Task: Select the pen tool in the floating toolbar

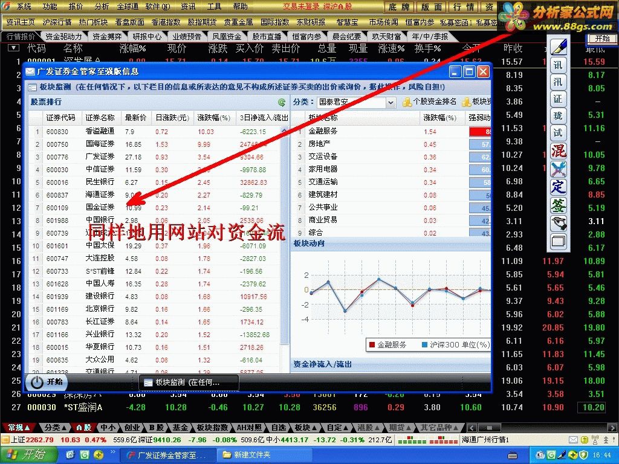Action: click(558, 47)
